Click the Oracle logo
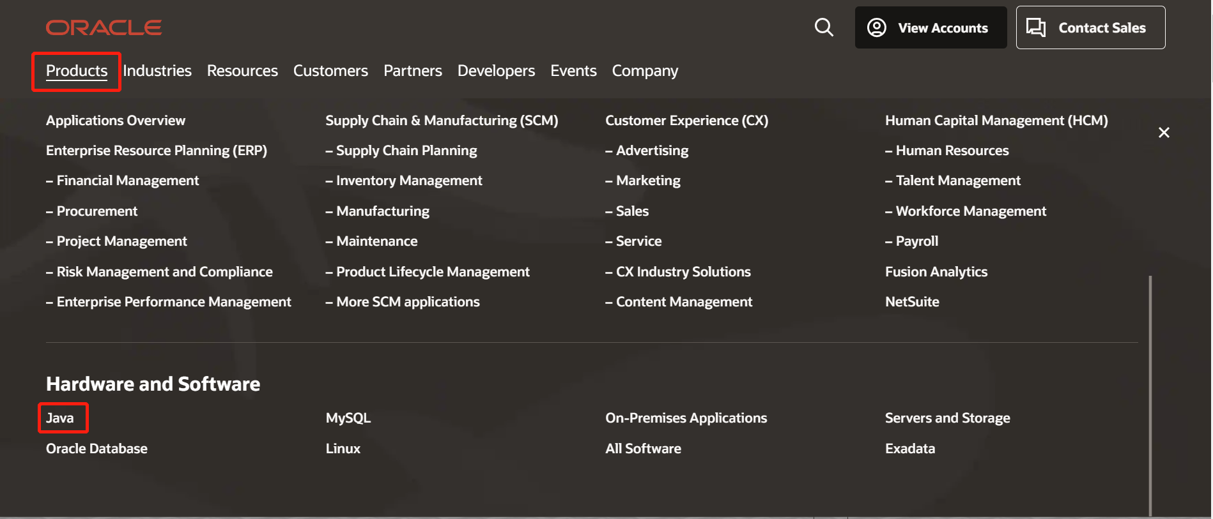Image resolution: width=1213 pixels, height=519 pixels. [x=104, y=27]
